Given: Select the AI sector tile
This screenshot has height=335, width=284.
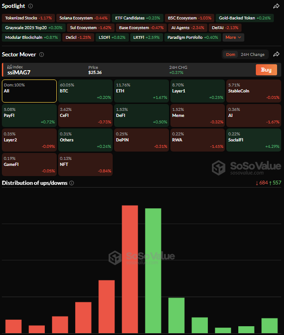Looking at the screenshot, I should pyautogui.click(x=254, y=116).
